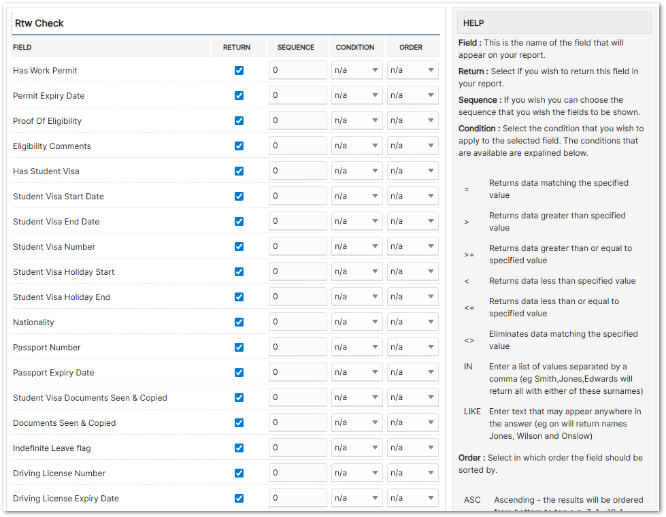Focus Sequence input for Student Visa Start Date
Image resolution: width=666 pixels, height=517 pixels.
[x=297, y=196]
